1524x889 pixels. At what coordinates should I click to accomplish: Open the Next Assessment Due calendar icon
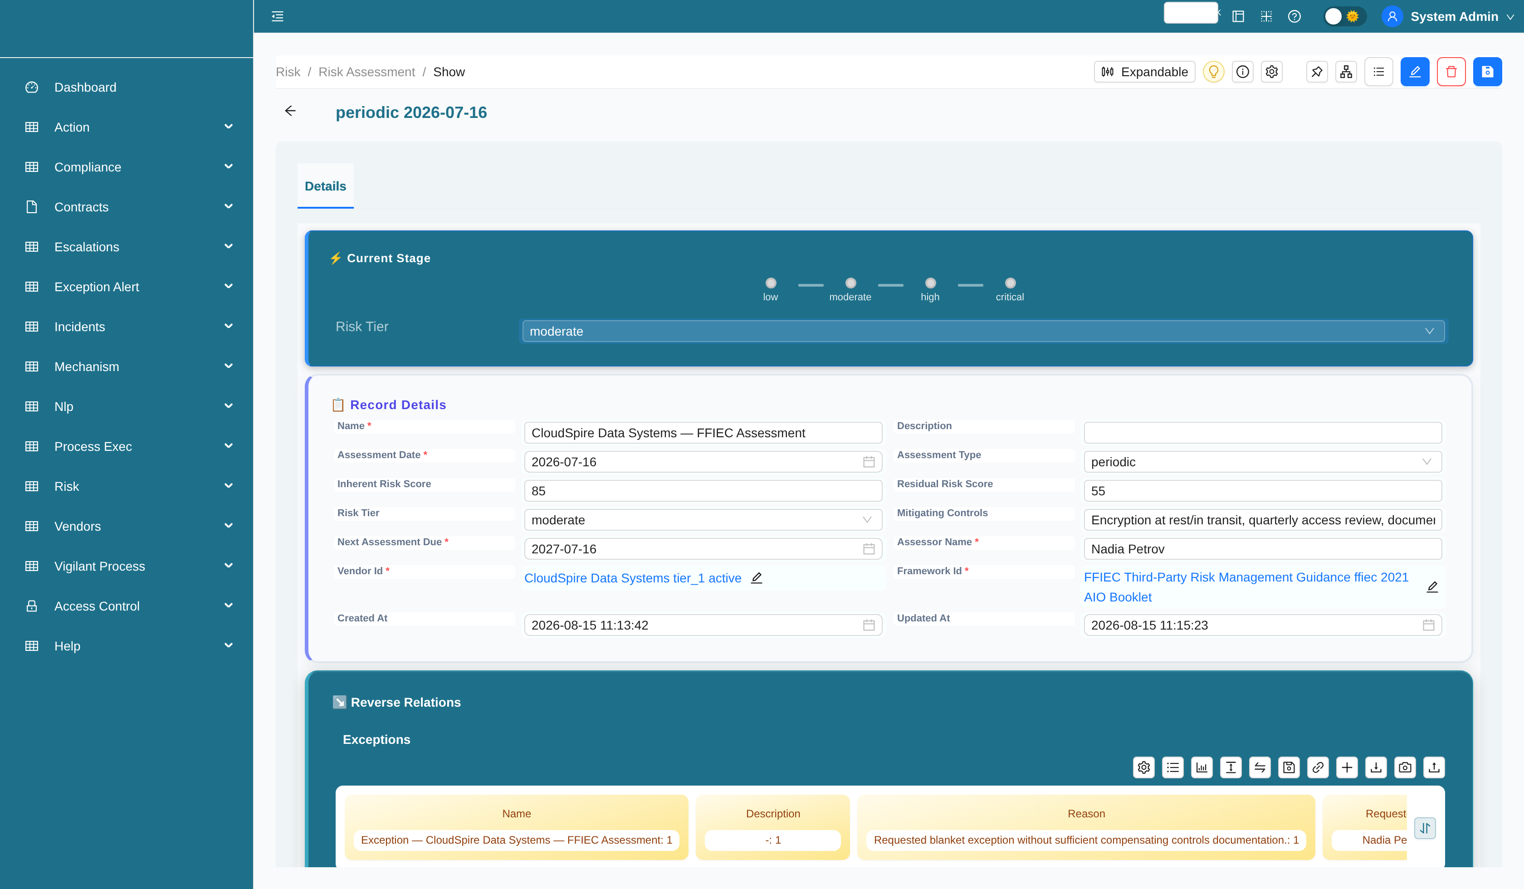coord(869,549)
